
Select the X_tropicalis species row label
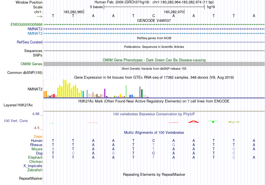[x=33, y=166]
